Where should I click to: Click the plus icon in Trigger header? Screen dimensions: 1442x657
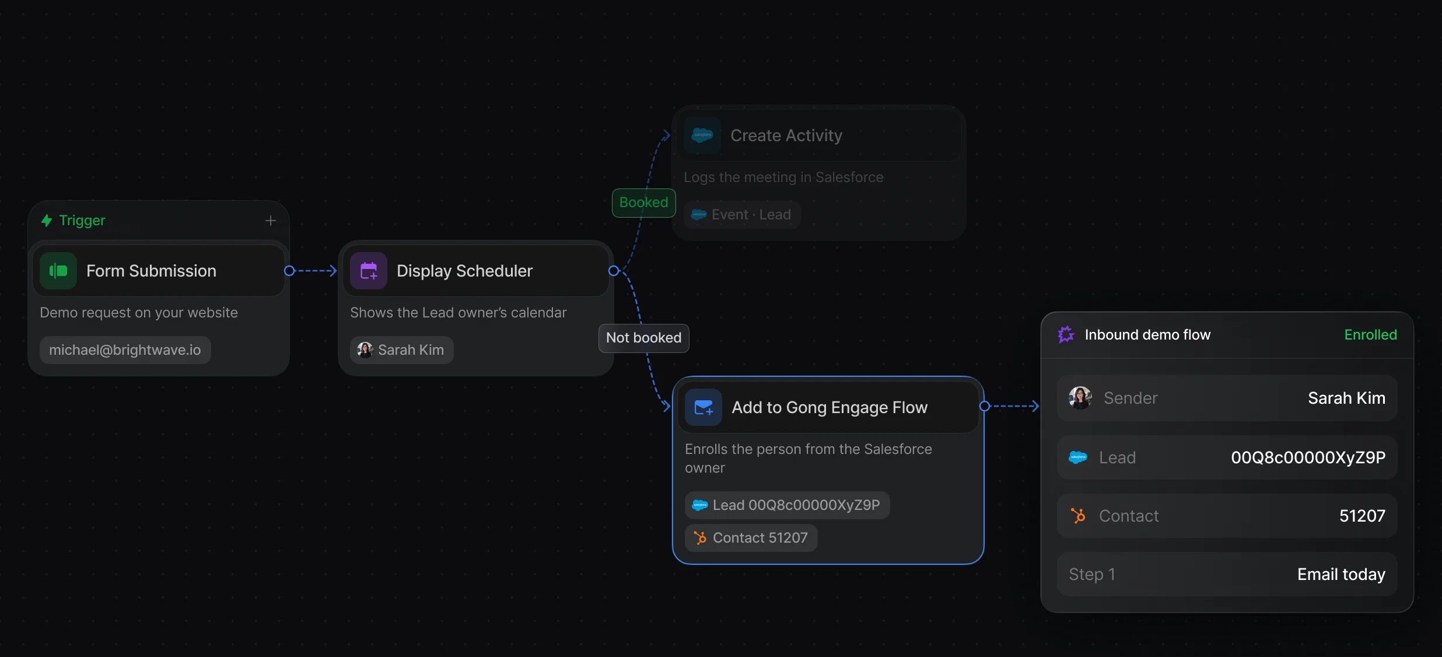point(270,221)
